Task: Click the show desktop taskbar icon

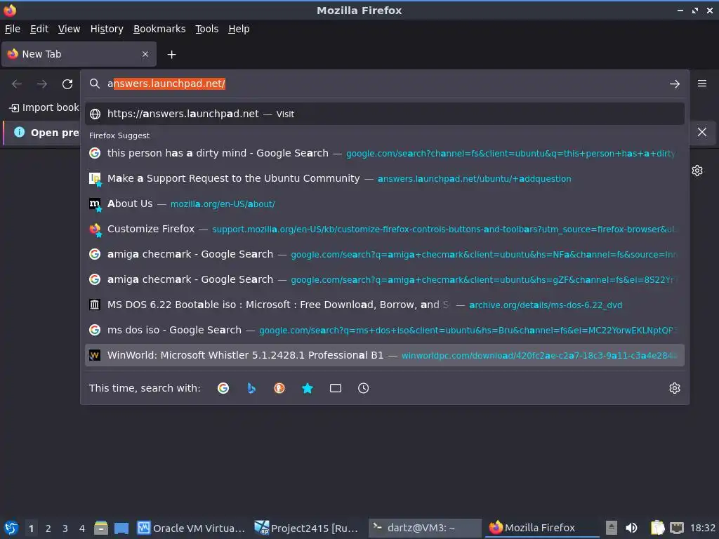Action: pyautogui.click(x=121, y=528)
